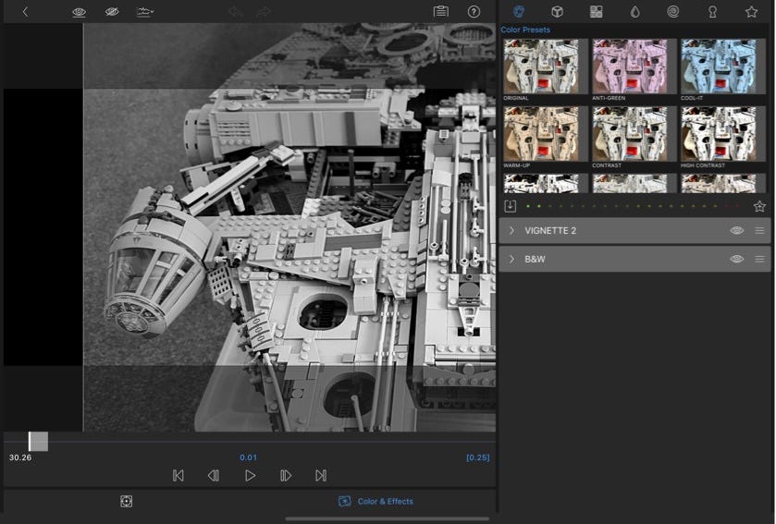
Task: Click the Color Presets heading
Action: pyautogui.click(x=525, y=30)
